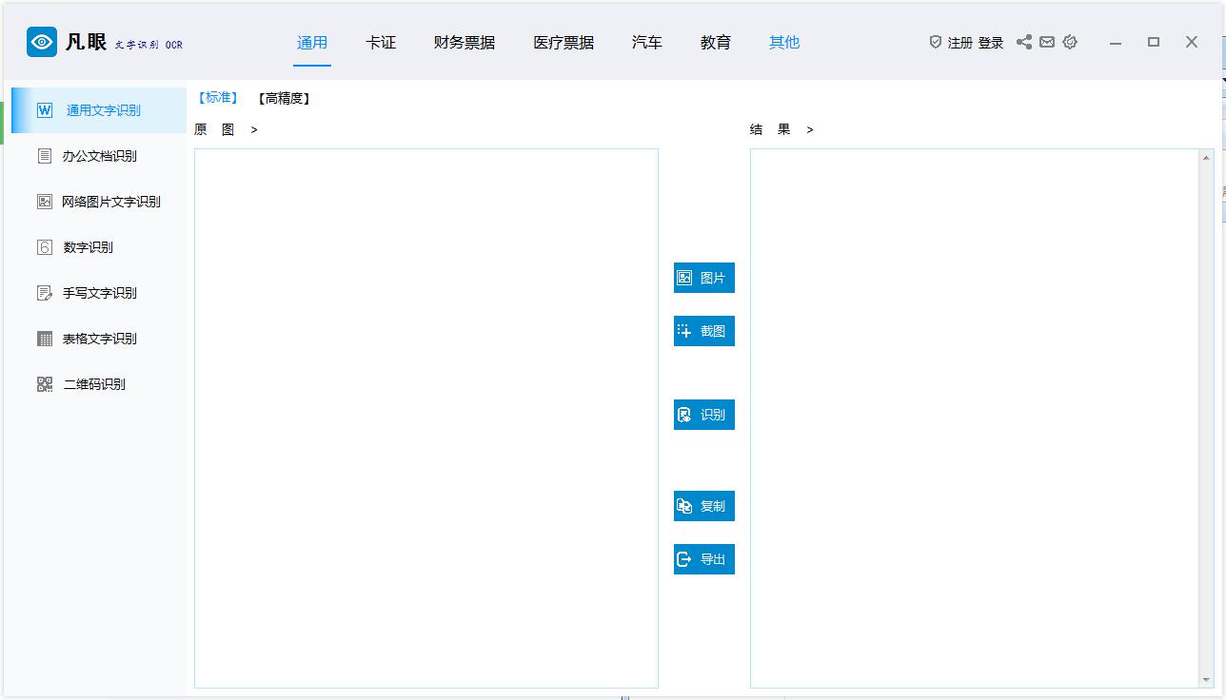The height and width of the screenshot is (700, 1226).
Task: Click the 登录 link
Action: [991, 43]
